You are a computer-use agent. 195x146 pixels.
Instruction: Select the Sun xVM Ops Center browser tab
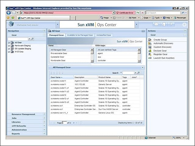[x=44, y=18]
